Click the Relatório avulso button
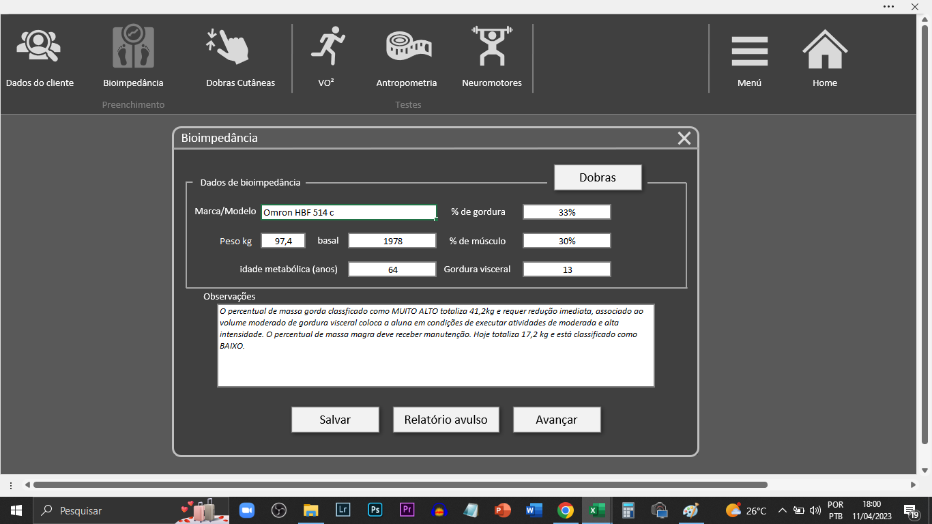This screenshot has height=524, width=932. [446, 420]
